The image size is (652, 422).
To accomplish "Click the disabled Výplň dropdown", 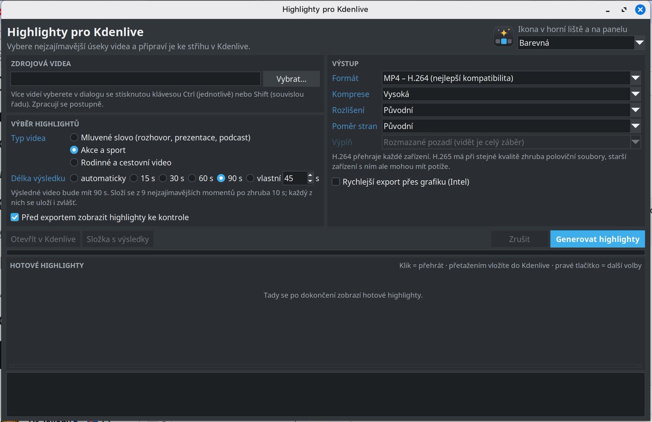I will coord(511,142).
